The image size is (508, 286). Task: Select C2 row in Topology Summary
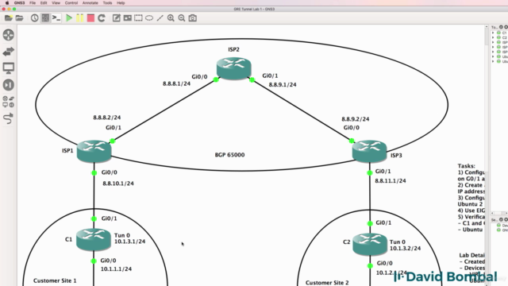(499, 37)
